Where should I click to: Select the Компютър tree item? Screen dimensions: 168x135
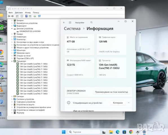coord(21,39)
